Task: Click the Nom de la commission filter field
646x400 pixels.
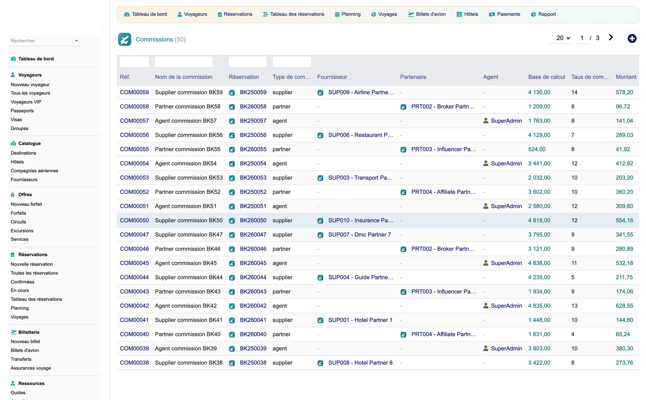Action: pyautogui.click(x=184, y=62)
